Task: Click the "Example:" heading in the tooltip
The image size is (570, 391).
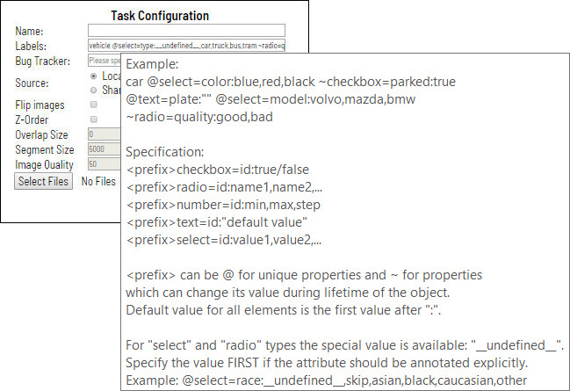Action: click(151, 64)
